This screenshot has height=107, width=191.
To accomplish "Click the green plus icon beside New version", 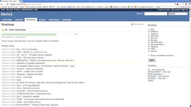I will click(132, 24).
